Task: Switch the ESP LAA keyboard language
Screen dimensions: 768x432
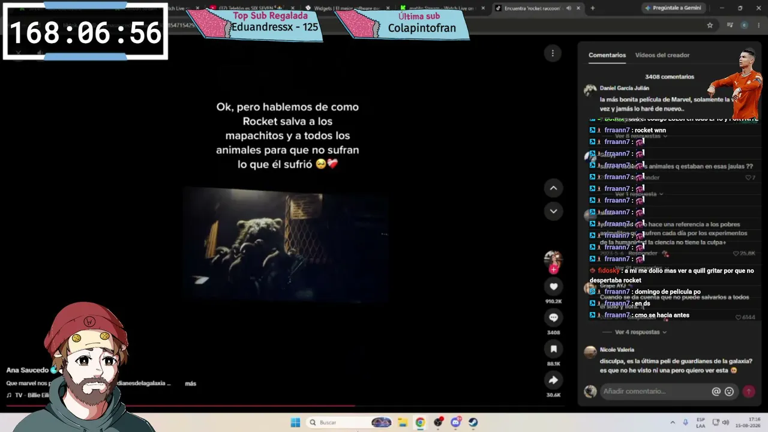Action: pyautogui.click(x=701, y=422)
